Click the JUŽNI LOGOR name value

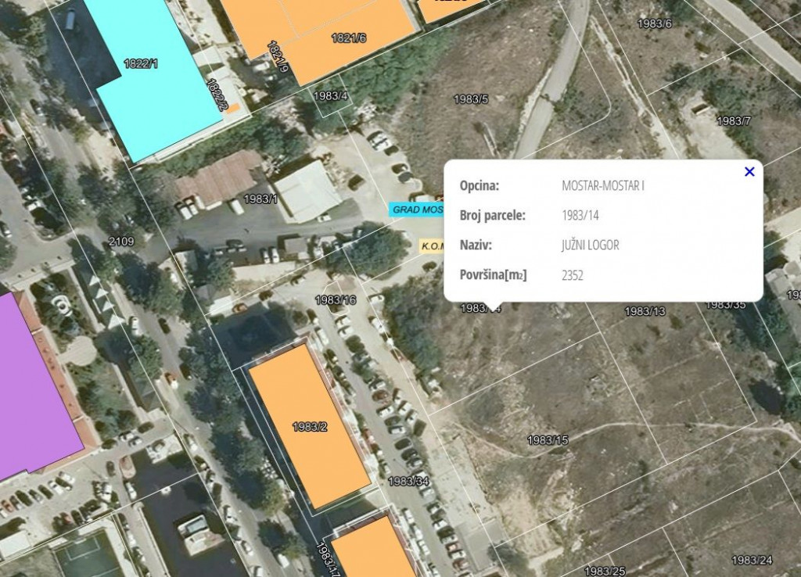(590, 245)
